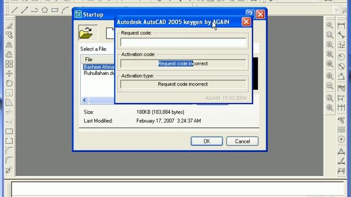
Task: Select the Dimension Update tool
Action: 341,171
